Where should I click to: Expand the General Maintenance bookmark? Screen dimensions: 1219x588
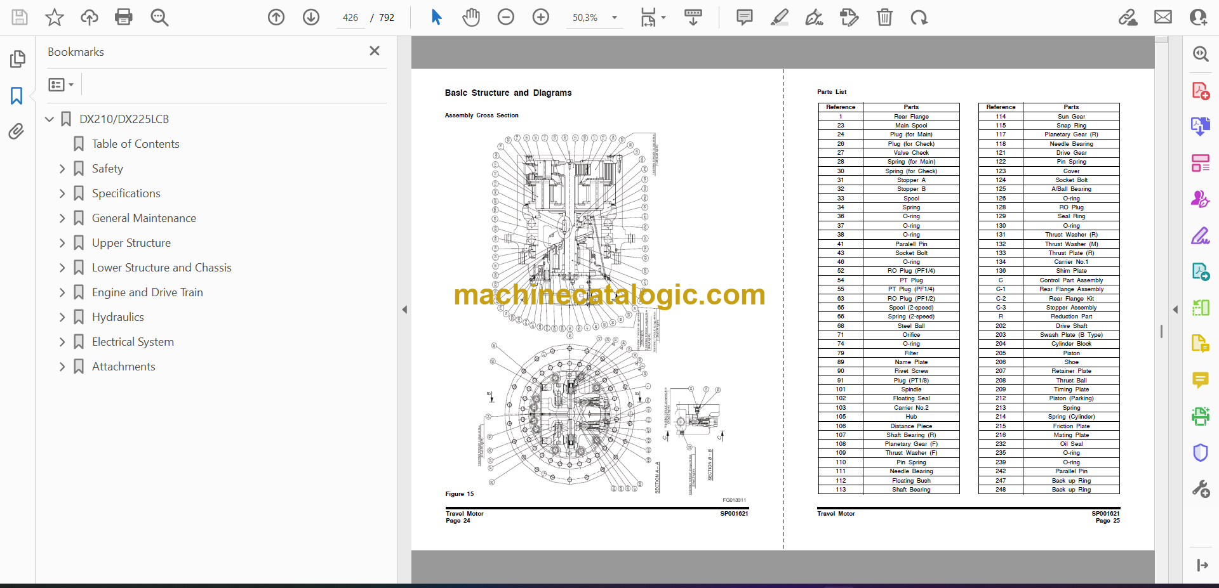[62, 218]
